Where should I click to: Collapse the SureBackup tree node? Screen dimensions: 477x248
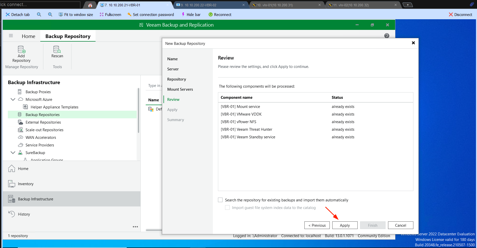point(13,152)
